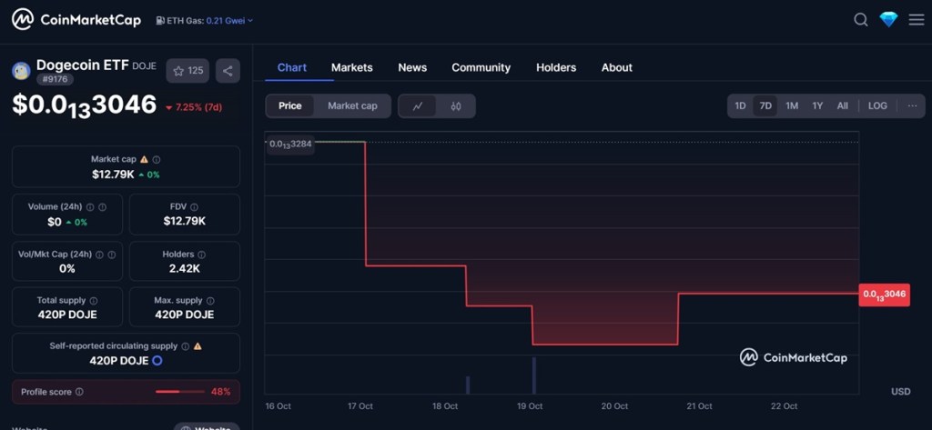Click the Vol/Mkt Cap 0% value
The width and height of the screenshot is (932, 430).
pyautogui.click(x=67, y=268)
